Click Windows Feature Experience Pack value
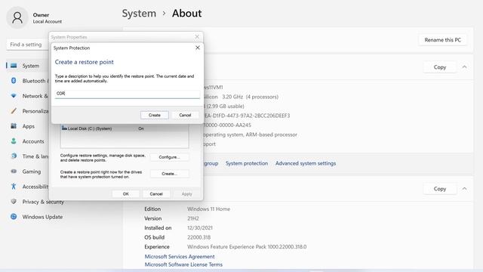The width and height of the screenshot is (483, 272). coord(247,247)
